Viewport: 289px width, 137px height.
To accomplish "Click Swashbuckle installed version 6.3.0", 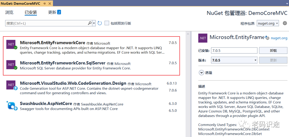I will pyautogui.click(x=173, y=104).
